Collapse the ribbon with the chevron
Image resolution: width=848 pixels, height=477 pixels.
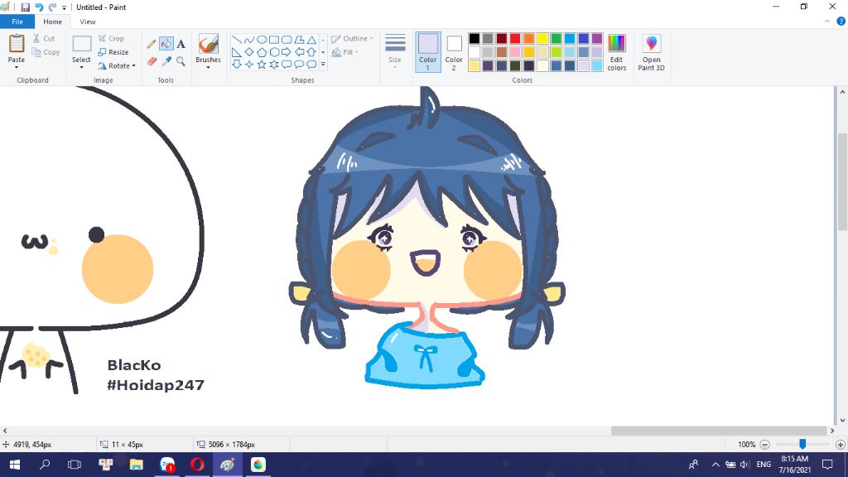pyautogui.click(x=827, y=22)
